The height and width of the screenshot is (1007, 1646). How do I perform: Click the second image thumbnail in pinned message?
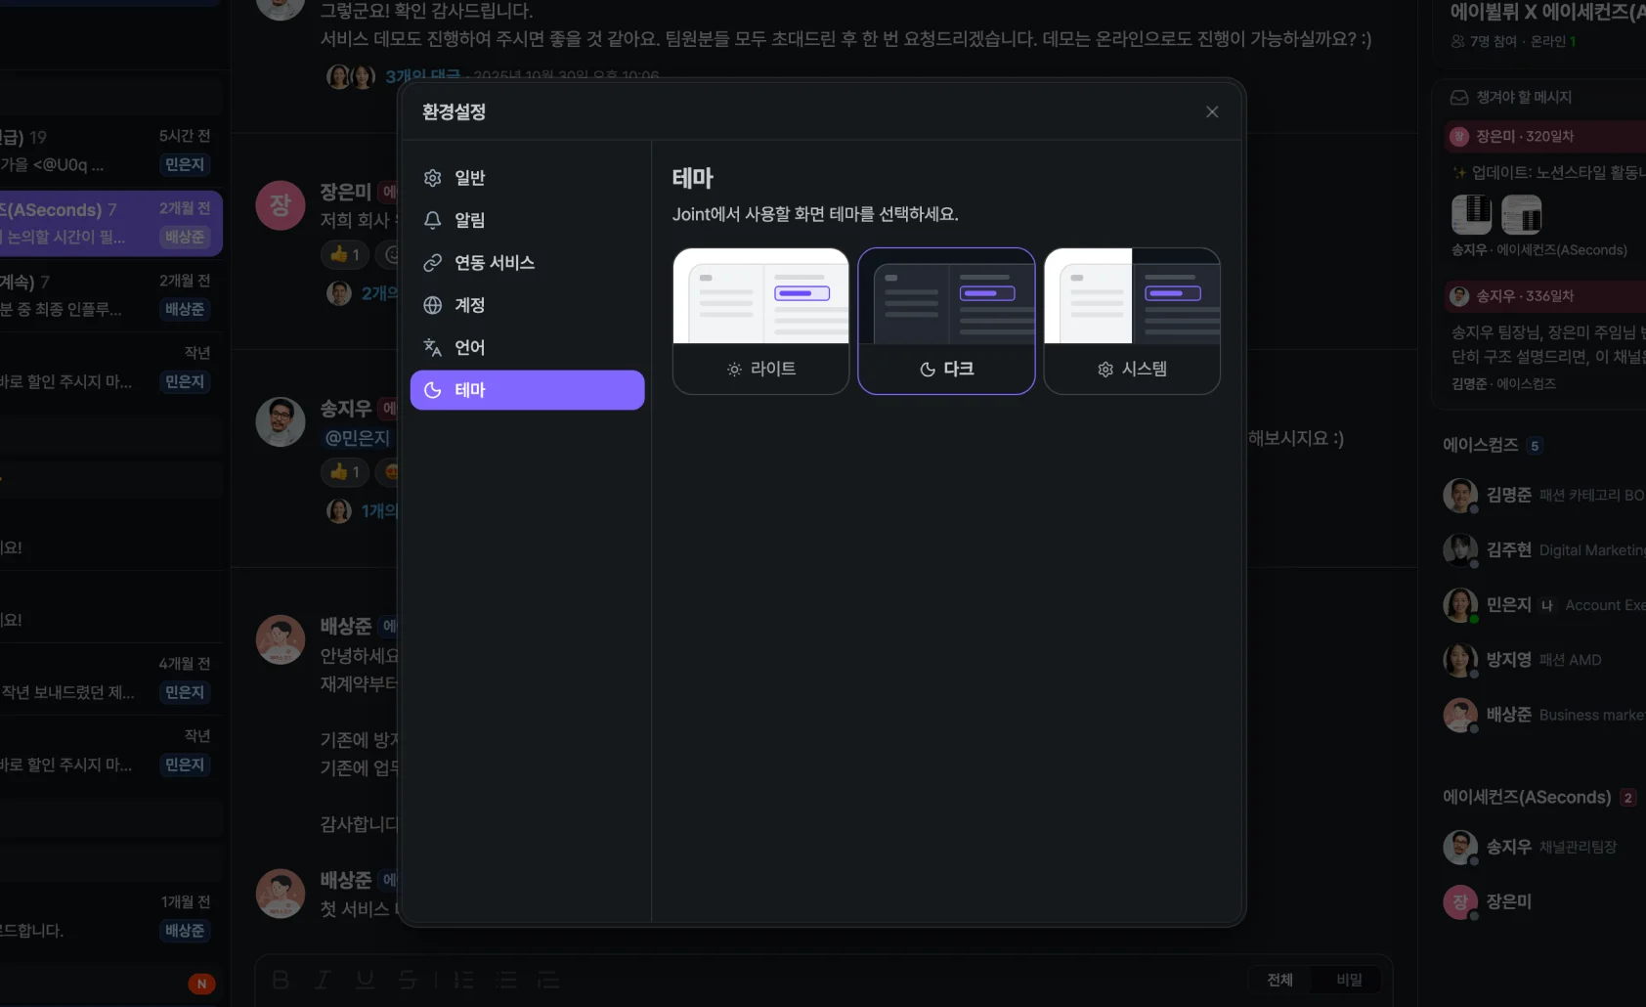pos(1521,214)
